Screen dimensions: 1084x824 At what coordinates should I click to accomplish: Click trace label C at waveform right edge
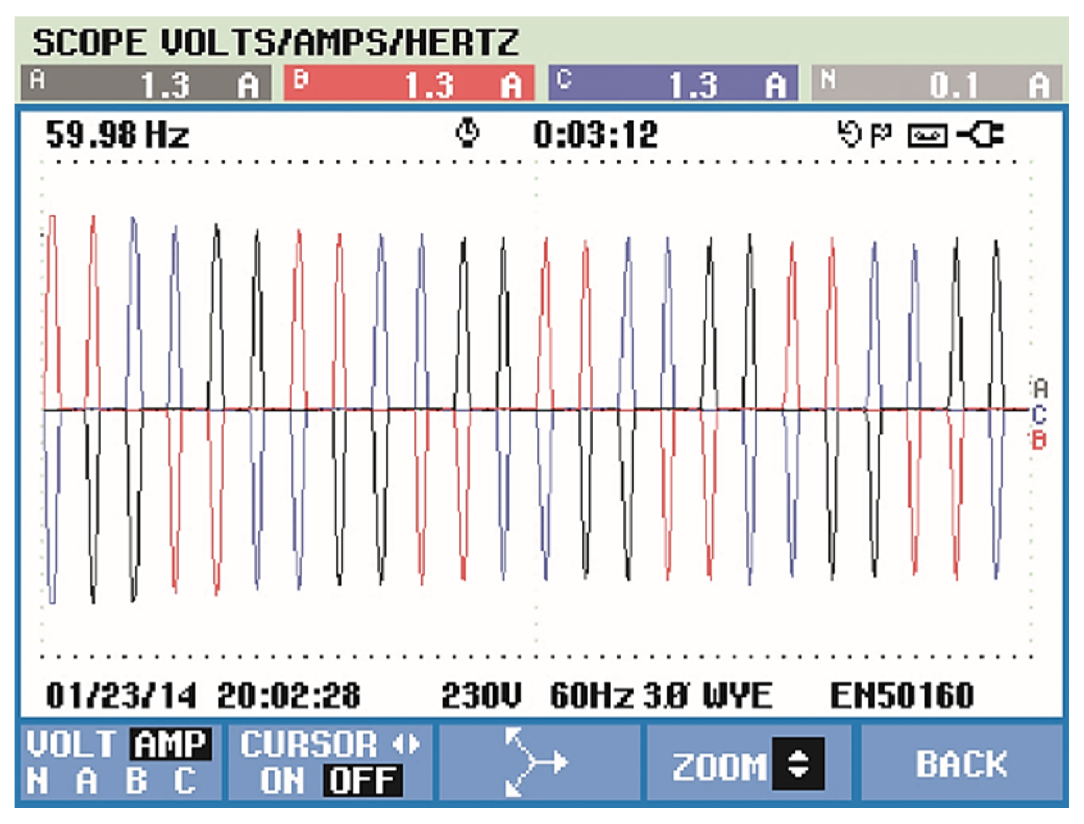tap(1039, 414)
